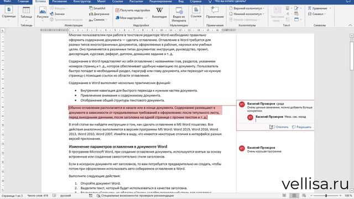Click the spelling check icon in status bar
This screenshot has width=354, height=199.
pyautogui.click(x=54, y=196)
